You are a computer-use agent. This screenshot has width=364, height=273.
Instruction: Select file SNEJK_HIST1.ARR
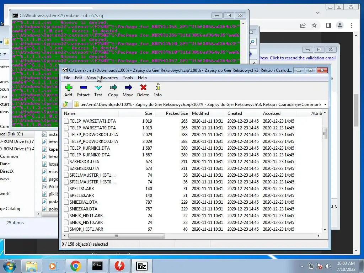coord(86,215)
